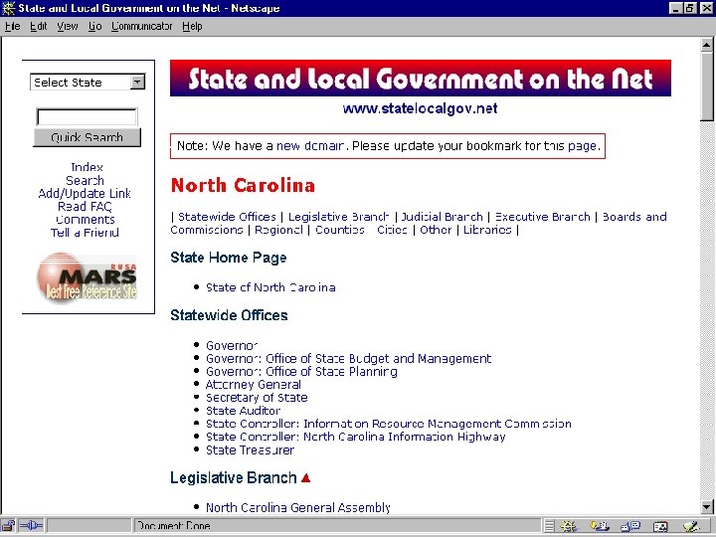Screen dimensions: 716x537
Task: Jump to Statewide Offices section link
Action: point(227,217)
